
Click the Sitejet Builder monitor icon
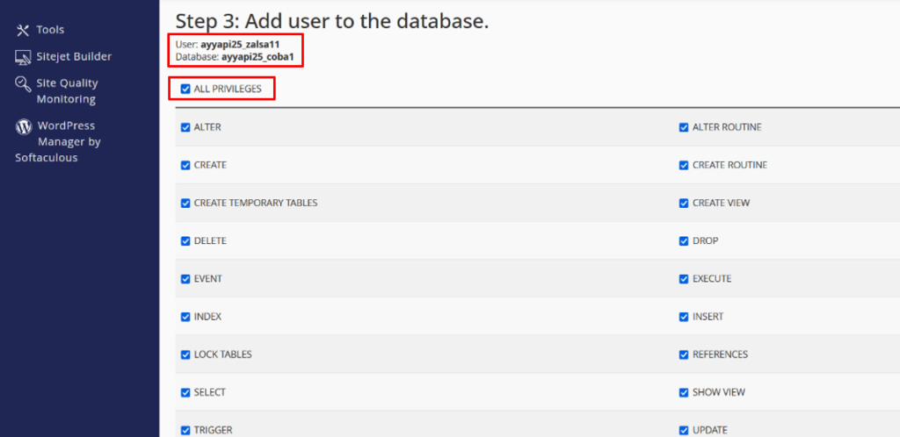click(x=23, y=57)
